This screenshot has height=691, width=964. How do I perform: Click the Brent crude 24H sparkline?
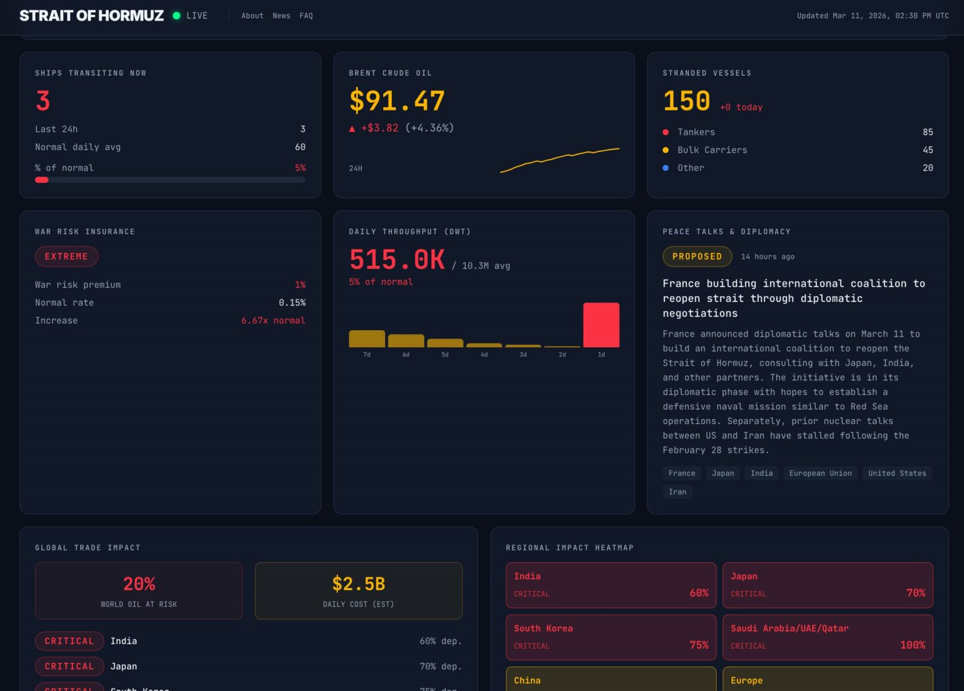tap(560, 159)
